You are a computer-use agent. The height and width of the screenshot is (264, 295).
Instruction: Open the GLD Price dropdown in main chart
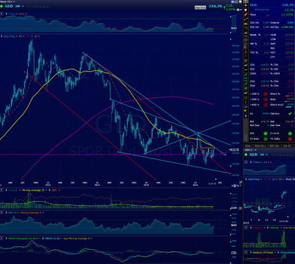click(17, 36)
